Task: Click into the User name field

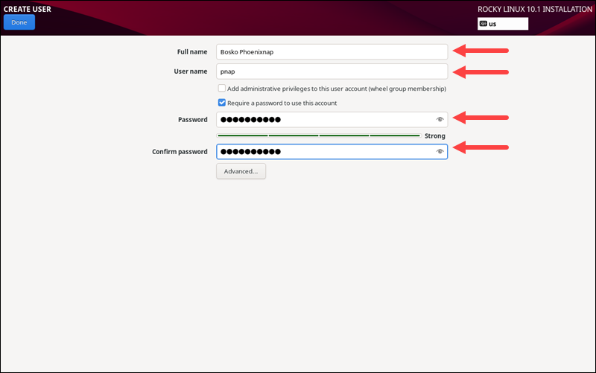Action: coord(332,71)
